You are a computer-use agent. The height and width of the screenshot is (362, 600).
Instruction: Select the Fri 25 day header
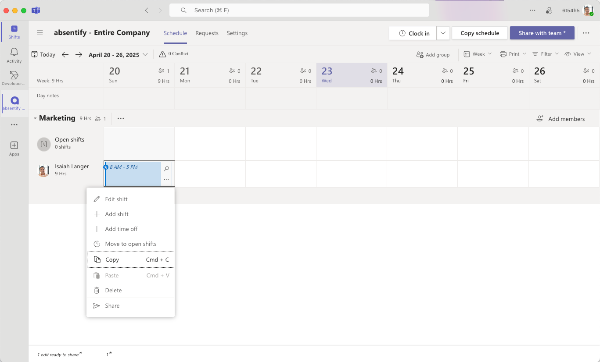point(493,75)
